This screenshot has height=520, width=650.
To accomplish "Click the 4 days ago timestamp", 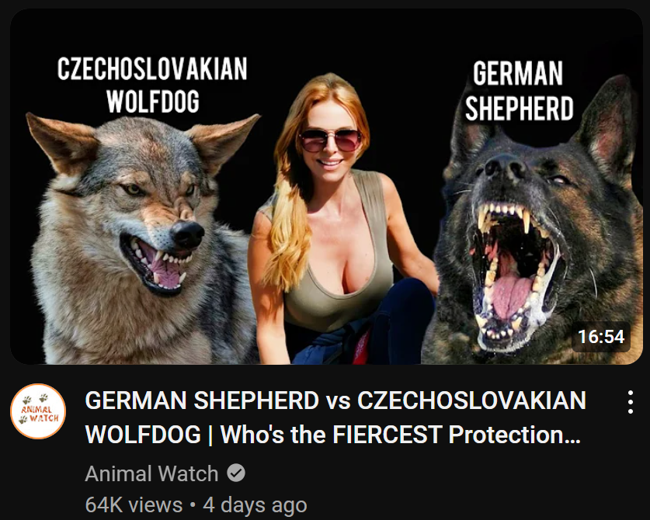I will point(255,504).
